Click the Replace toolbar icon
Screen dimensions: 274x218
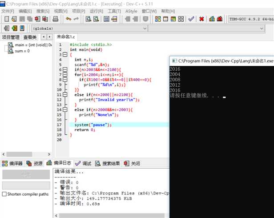pos(96,19)
